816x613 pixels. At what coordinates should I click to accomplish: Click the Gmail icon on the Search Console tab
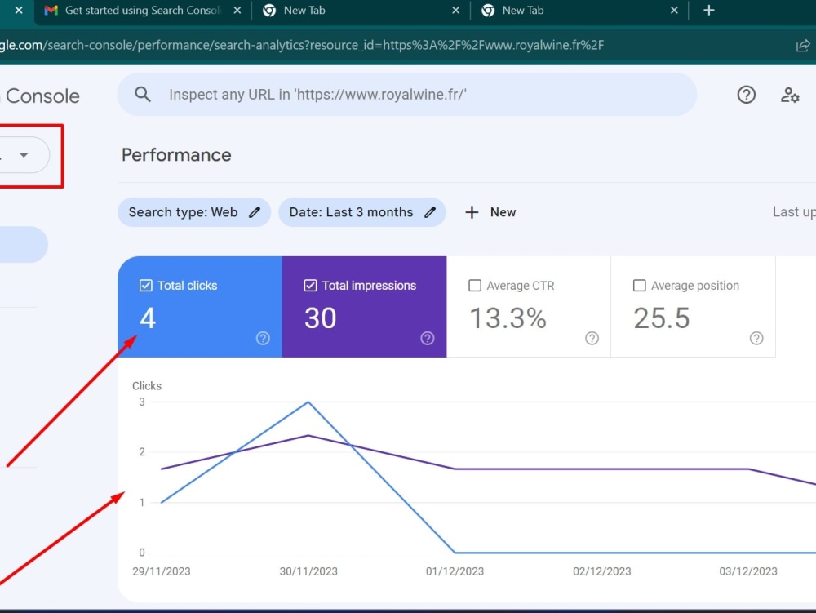click(51, 11)
